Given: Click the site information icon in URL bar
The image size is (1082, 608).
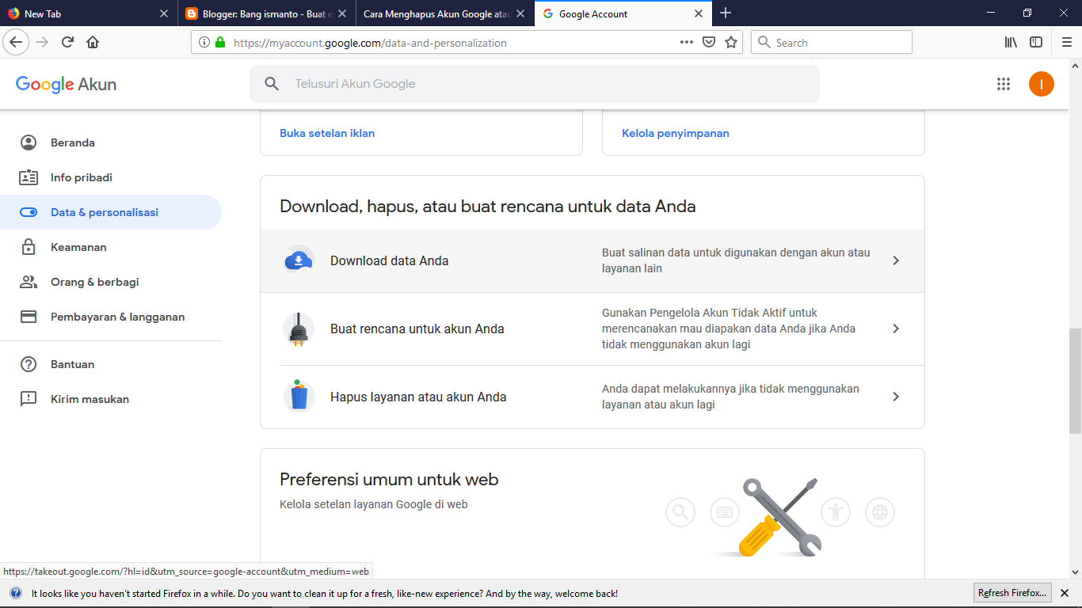Looking at the screenshot, I should tap(204, 43).
